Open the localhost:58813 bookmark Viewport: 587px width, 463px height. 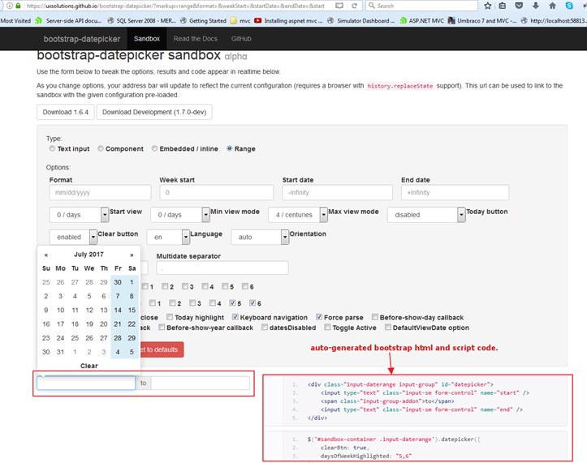click(x=554, y=20)
